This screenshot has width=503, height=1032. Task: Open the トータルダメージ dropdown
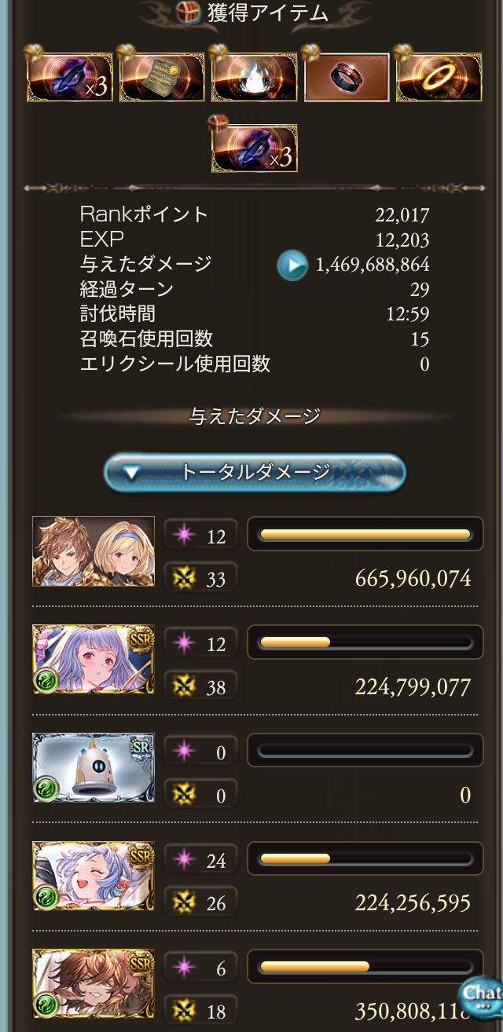click(x=255, y=472)
